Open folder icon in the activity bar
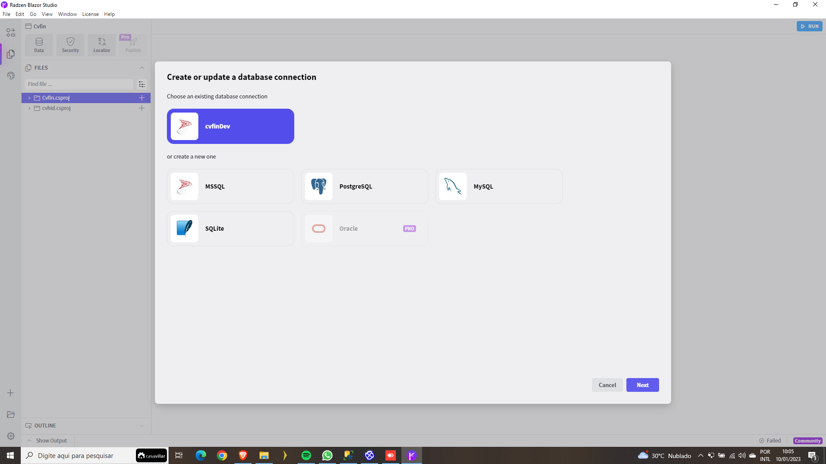 11,415
